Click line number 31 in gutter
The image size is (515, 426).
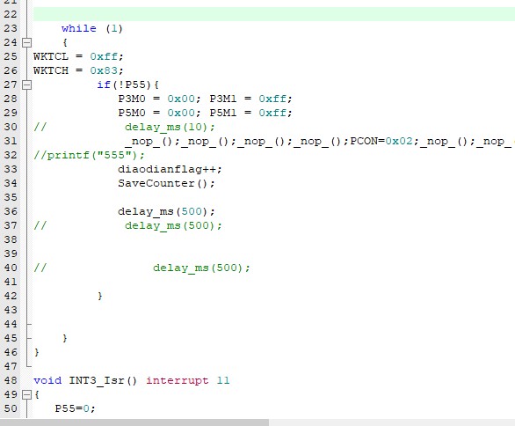click(x=11, y=141)
